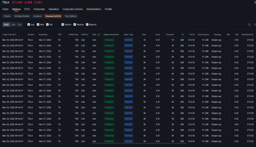Open the Top Options sub-tab

pos(71,16)
